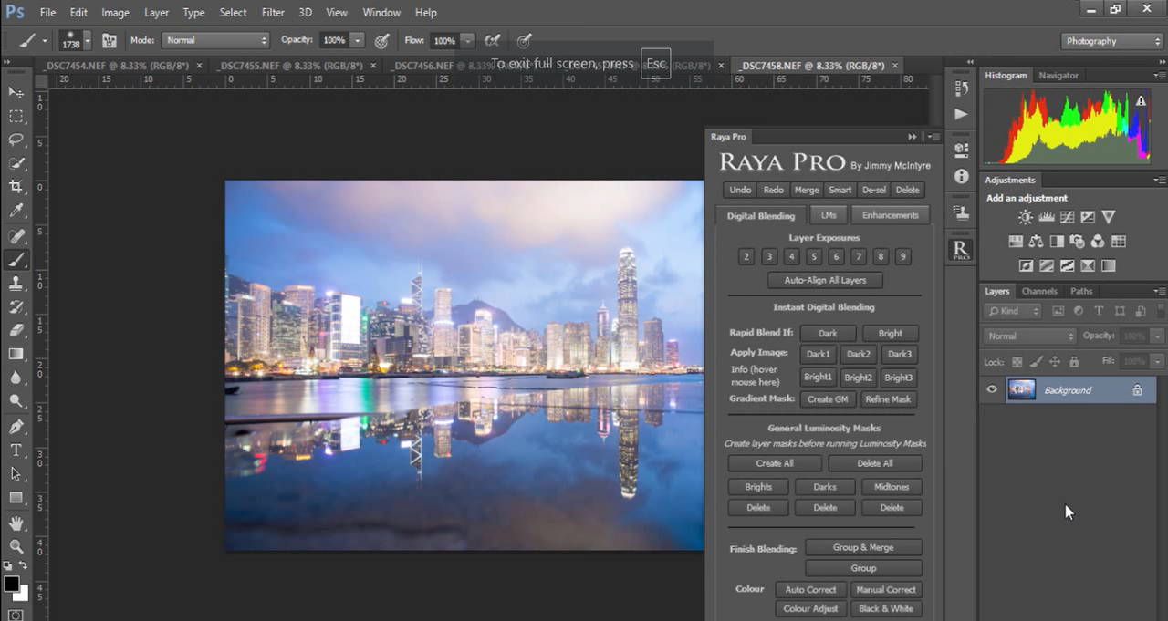Hide the Background layer eye icon
This screenshot has width=1168, height=621.
(x=992, y=390)
